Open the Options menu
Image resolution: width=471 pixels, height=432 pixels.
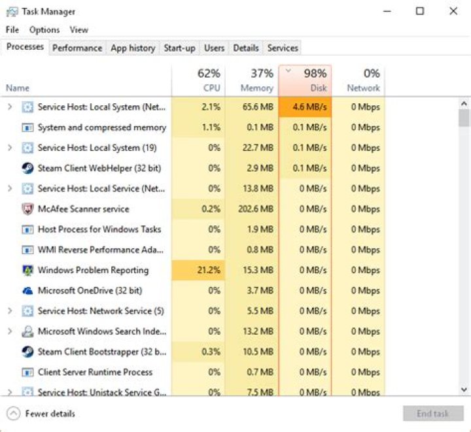pyautogui.click(x=44, y=29)
